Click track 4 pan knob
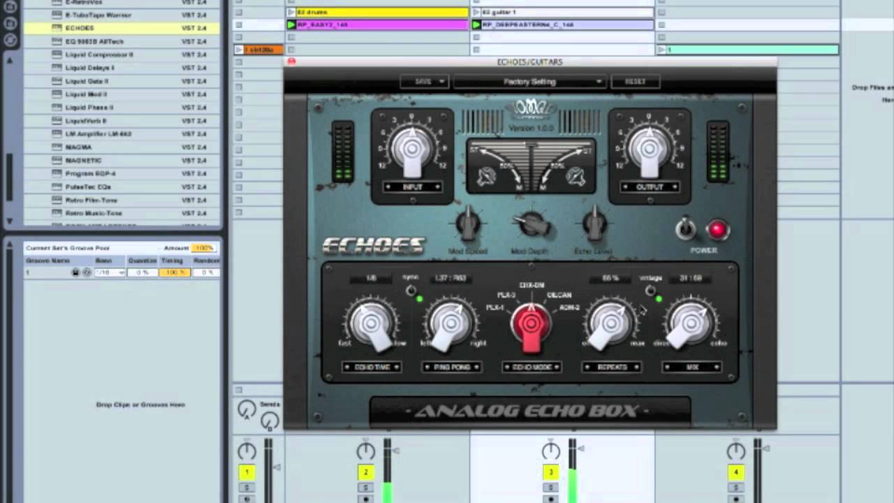The width and height of the screenshot is (894, 503). [735, 451]
